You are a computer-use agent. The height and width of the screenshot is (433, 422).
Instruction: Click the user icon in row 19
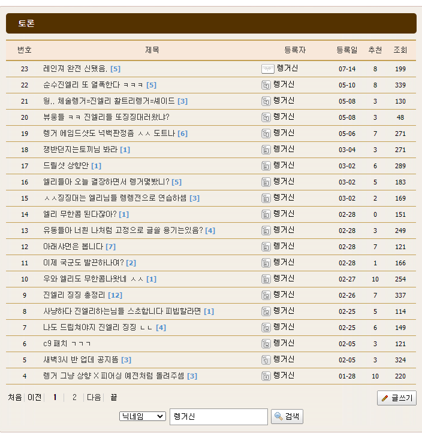pos(266,134)
